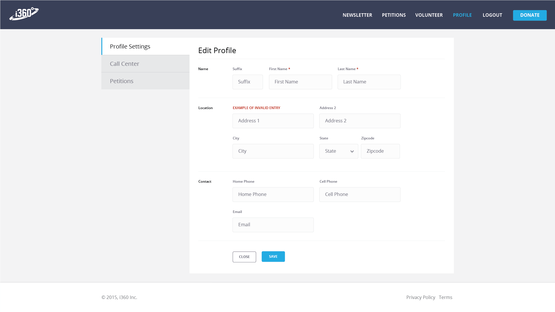The height and width of the screenshot is (312, 555).
Task: Click the Location section label
Action: (205, 108)
